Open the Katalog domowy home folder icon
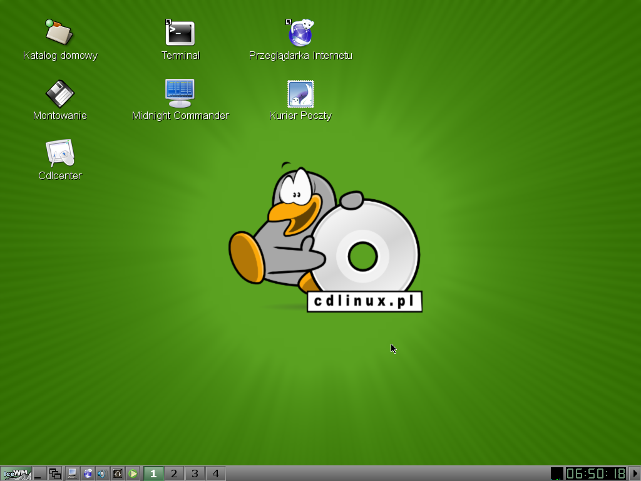 point(59,33)
